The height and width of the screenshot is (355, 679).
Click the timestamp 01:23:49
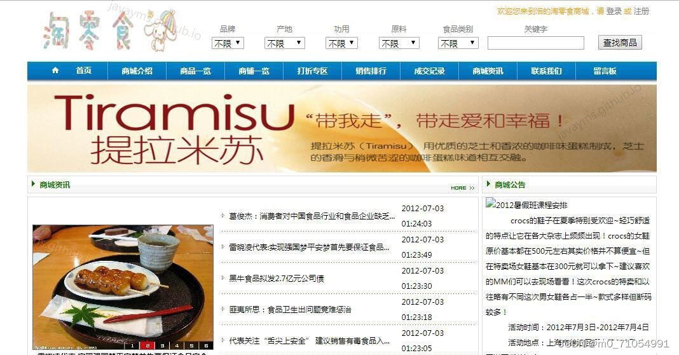tap(416, 255)
